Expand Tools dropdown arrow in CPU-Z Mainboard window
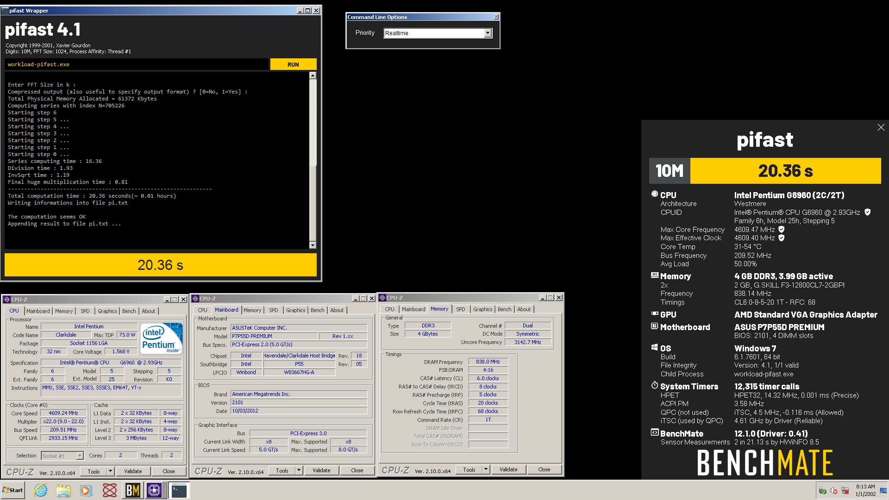The image size is (889, 500). (x=299, y=470)
